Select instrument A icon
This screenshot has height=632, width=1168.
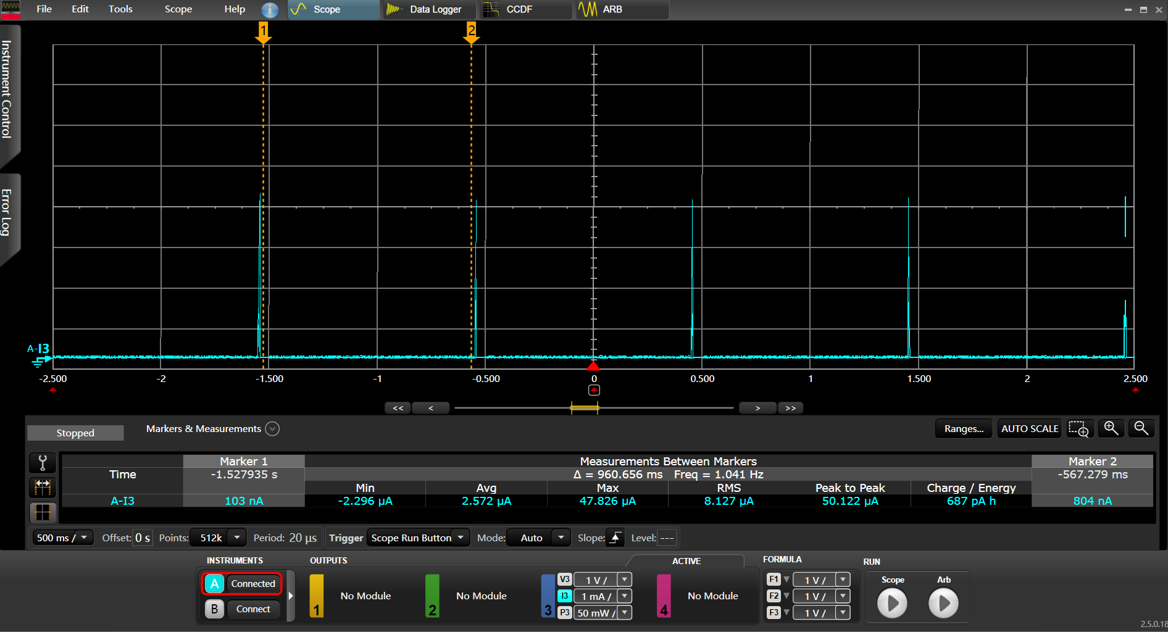214,583
